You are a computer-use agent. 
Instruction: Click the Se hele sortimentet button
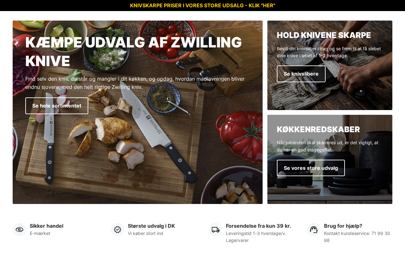pyautogui.click(x=57, y=106)
